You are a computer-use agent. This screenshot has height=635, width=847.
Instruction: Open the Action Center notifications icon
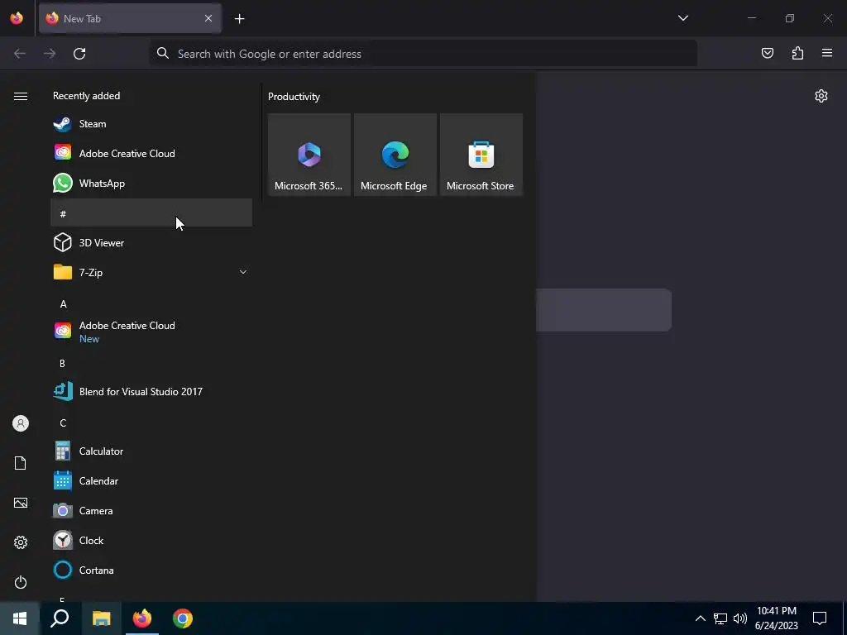[x=820, y=618]
